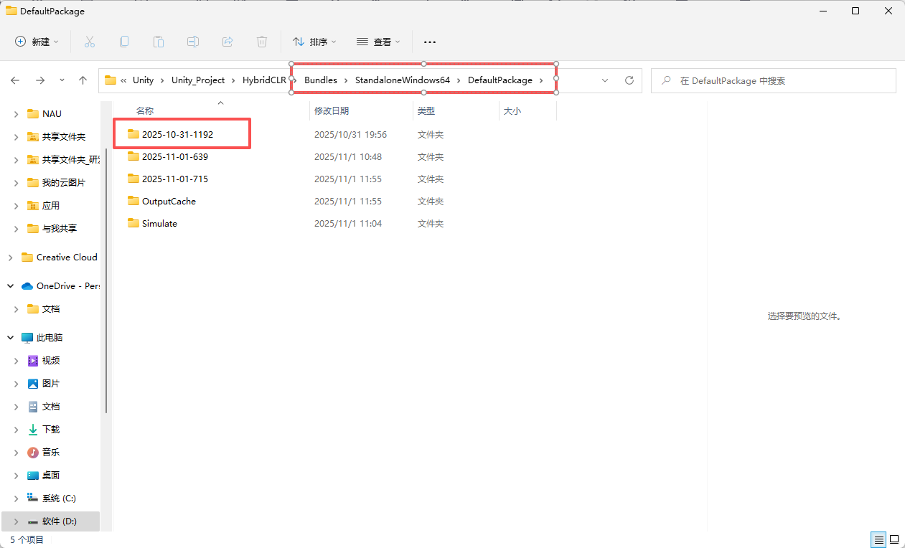Select 视频 under 此电脑
This screenshot has width=905, height=548.
(51, 361)
